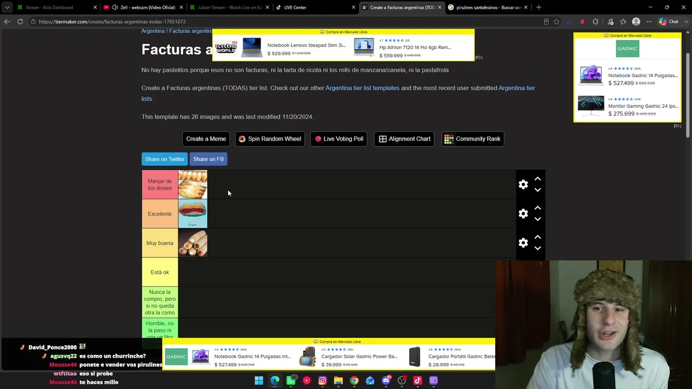This screenshot has width=692, height=389.
Task: Switch to the LIVE Center tab
Action: coord(316,8)
